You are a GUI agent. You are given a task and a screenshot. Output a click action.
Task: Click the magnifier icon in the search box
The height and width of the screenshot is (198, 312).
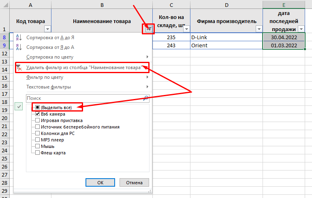[145, 98]
